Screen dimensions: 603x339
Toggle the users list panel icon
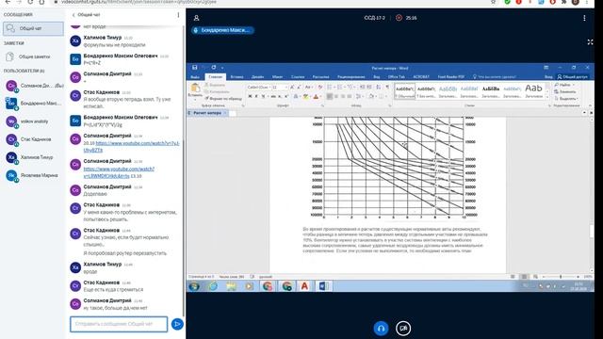pos(197,18)
